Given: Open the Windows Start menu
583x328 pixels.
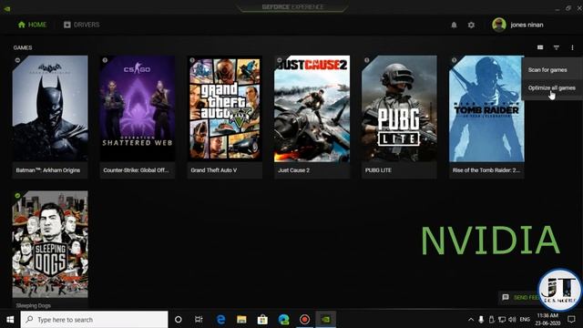Looking at the screenshot, I should tap(10, 320).
